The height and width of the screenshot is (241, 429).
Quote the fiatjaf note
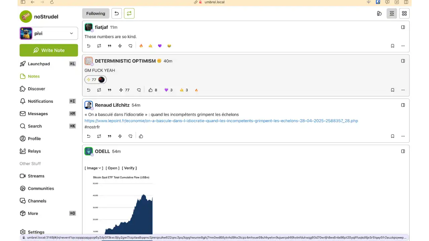pos(109,46)
